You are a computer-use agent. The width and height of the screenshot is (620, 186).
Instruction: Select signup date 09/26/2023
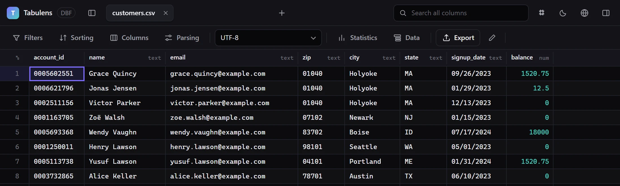pyautogui.click(x=477, y=74)
